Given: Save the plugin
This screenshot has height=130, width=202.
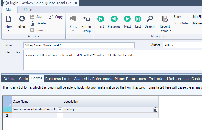Looking at the screenshot, I should [37, 17].
